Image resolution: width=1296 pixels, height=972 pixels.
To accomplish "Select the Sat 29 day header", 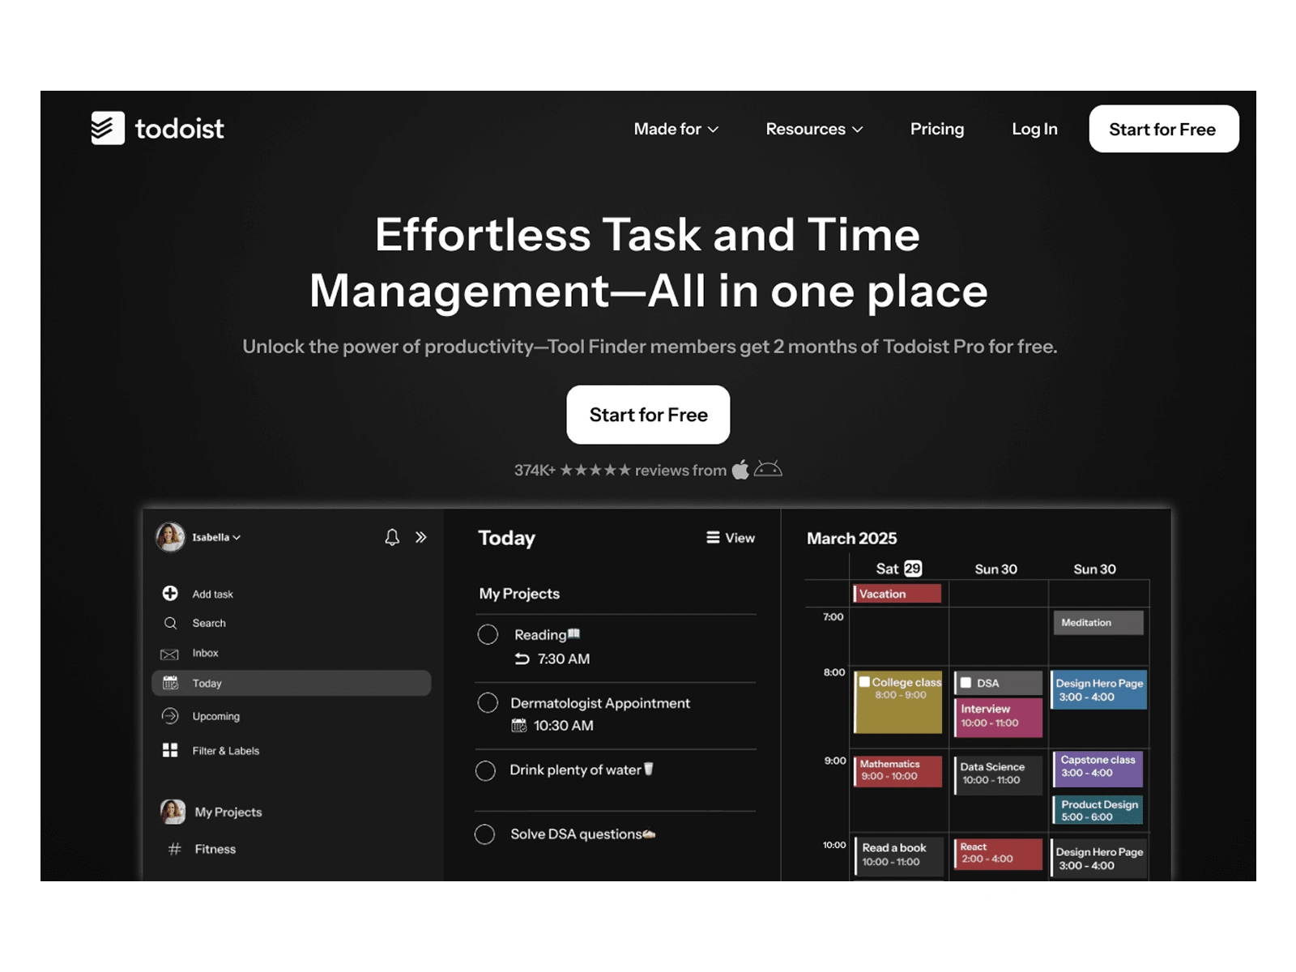I will click(899, 569).
